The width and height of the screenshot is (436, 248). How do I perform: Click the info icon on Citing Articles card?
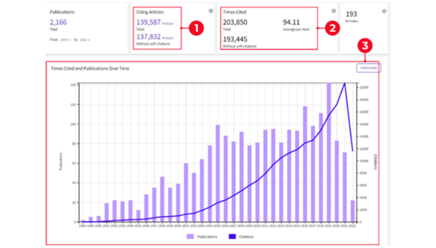pyautogui.click(x=211, y=11)
